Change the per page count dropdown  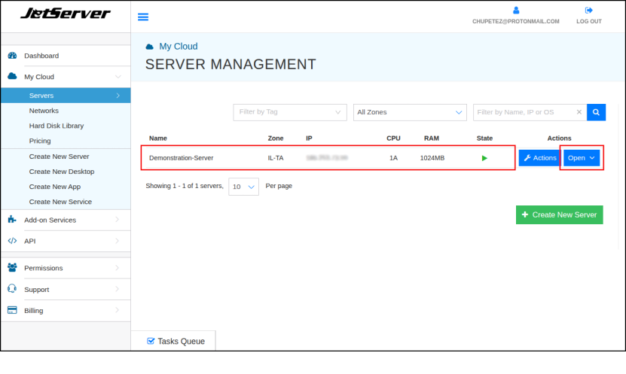243,187
